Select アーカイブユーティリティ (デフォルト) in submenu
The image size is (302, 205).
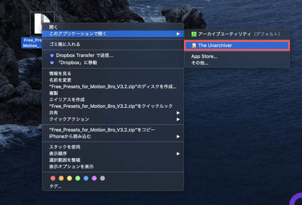[x=237, y=34]
